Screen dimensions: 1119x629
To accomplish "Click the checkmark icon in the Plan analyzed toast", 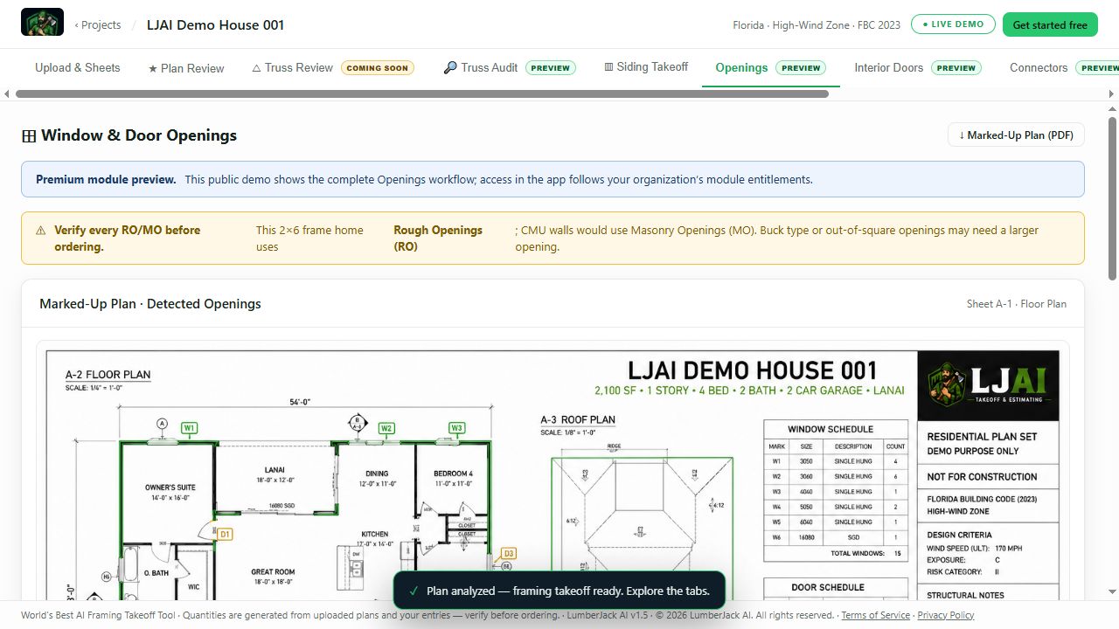I will [414, 591].
